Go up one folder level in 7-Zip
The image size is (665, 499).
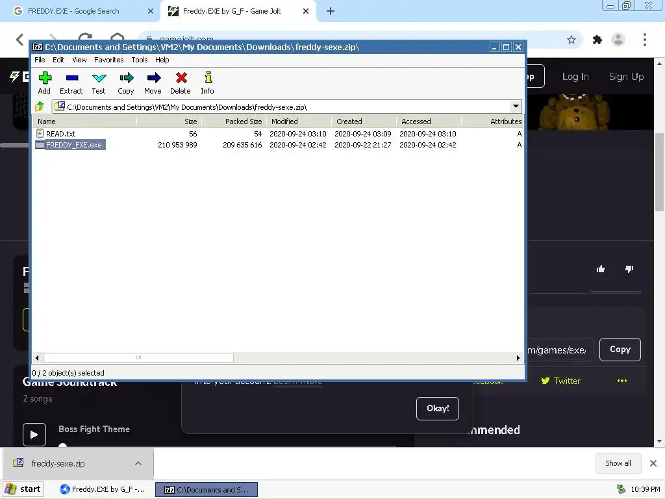[x=40, y=107]
